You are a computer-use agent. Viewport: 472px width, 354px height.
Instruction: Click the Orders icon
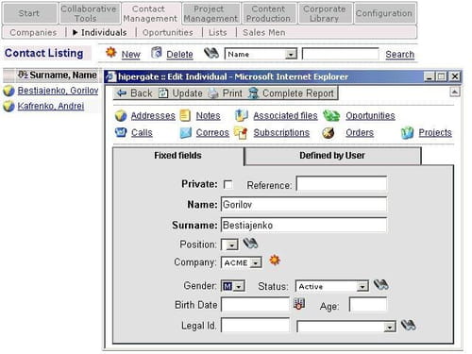(x=329, y=133)
